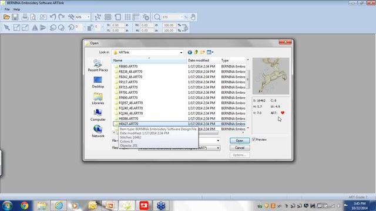Viewport: 376px width, 211px height.
Task: Click the reindeer design preview thumbnail
Action: 271,76
